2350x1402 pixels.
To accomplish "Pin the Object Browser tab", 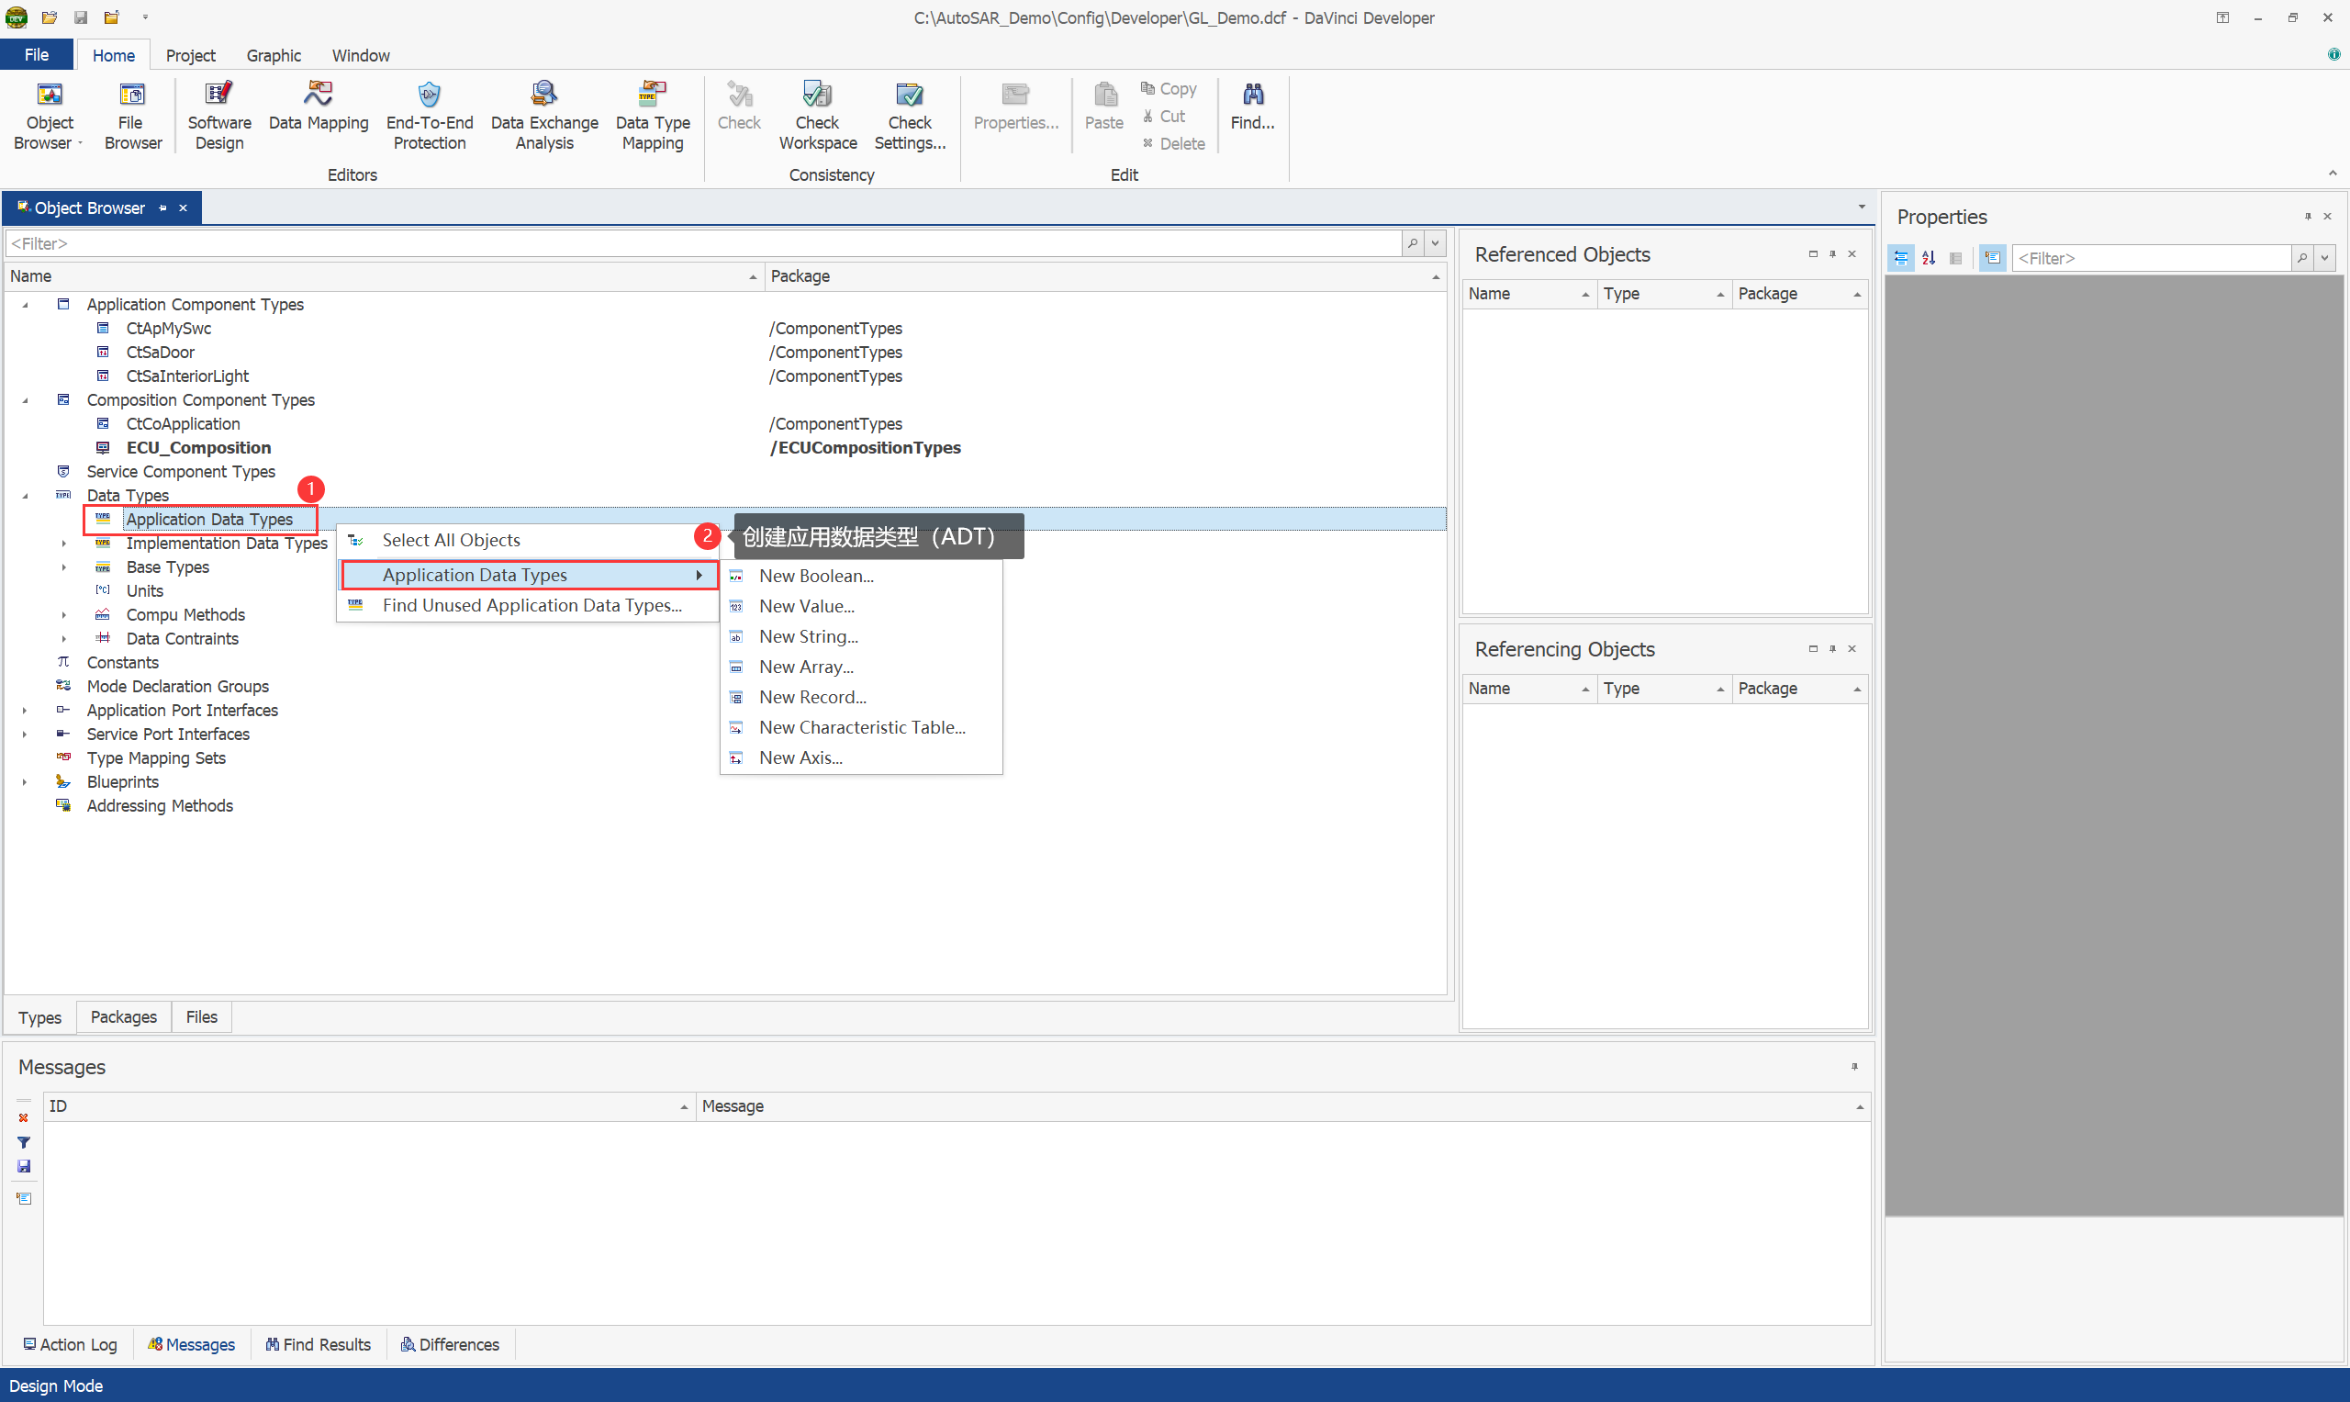I will pos(162,207).
